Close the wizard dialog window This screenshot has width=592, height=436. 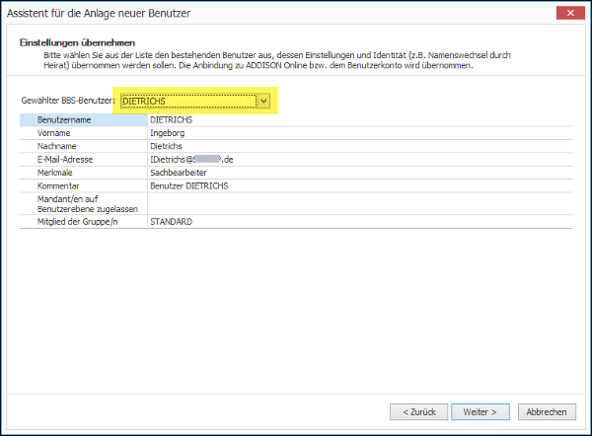click(x=570, y=13)
